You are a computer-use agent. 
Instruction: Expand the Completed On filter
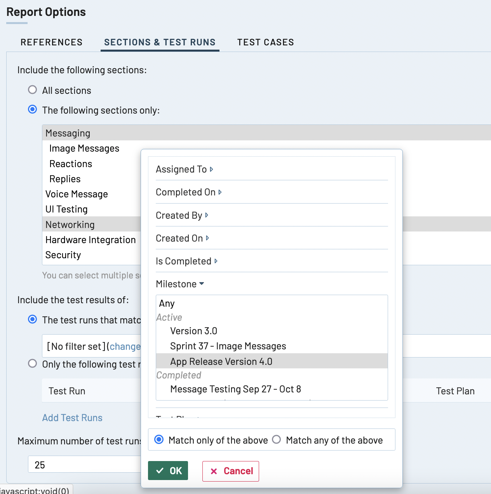tap(188, 192)
